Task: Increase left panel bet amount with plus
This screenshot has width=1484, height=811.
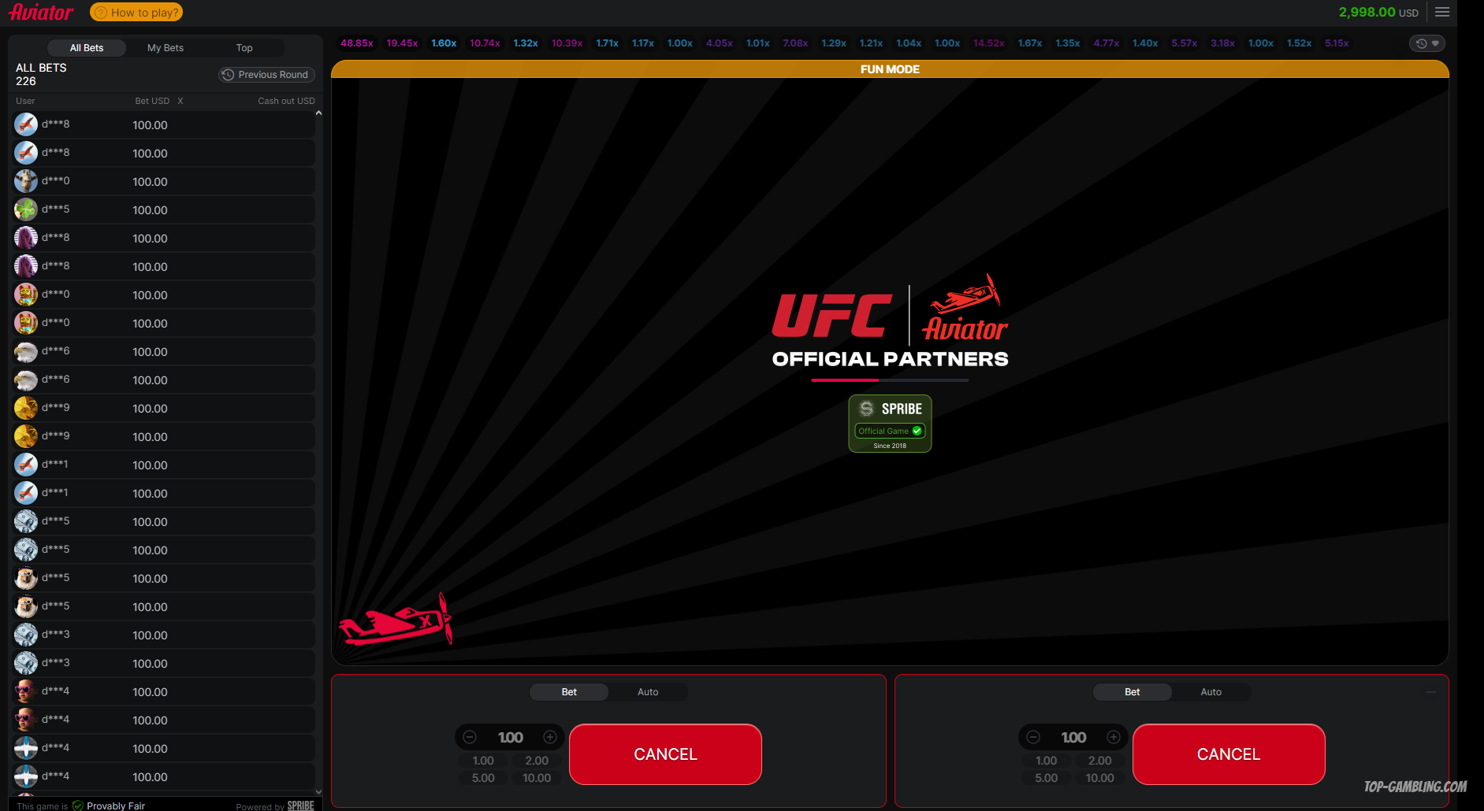Action: (x=550, y=737)
